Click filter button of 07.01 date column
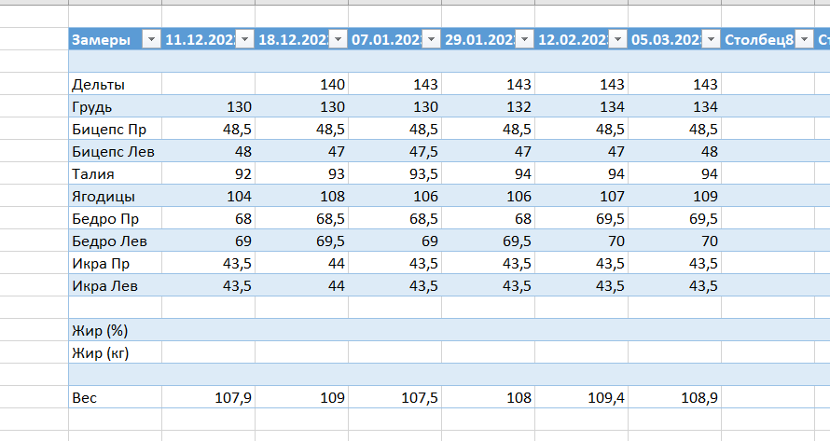Viewport: 830px width, 441px height. [431, 40]
